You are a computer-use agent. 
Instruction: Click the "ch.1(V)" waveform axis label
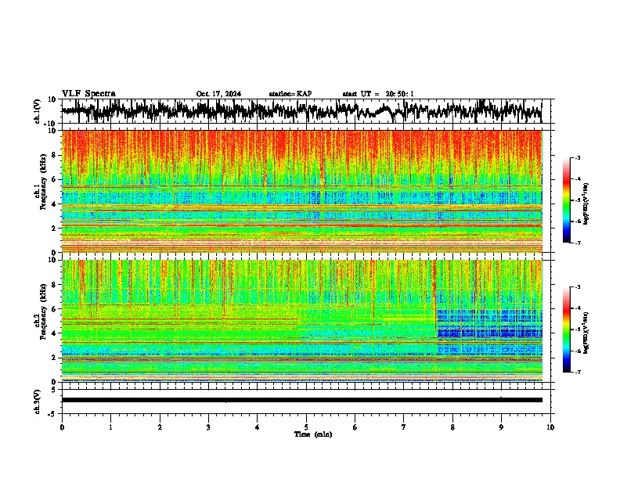(38, 111)
